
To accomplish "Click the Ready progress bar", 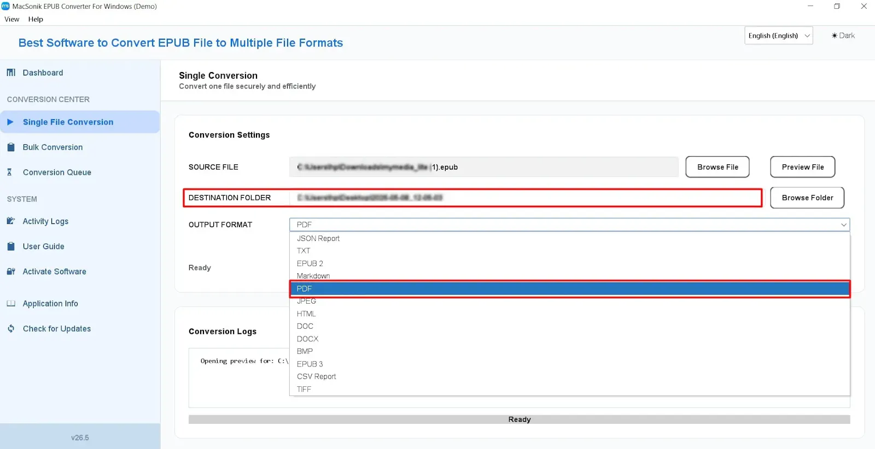I will [519, 420].
